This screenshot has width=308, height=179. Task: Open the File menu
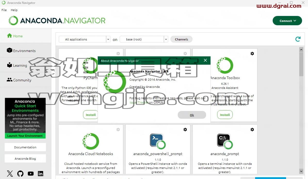[4, 10]
